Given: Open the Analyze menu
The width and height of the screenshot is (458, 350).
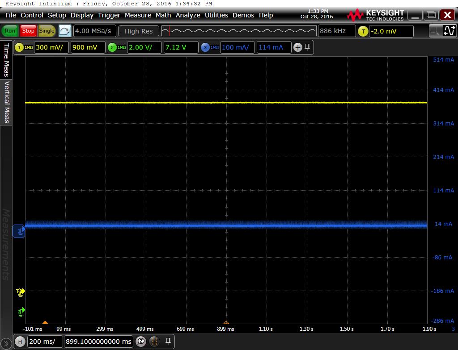Looking at the screenshot, I should click(188, 15).
